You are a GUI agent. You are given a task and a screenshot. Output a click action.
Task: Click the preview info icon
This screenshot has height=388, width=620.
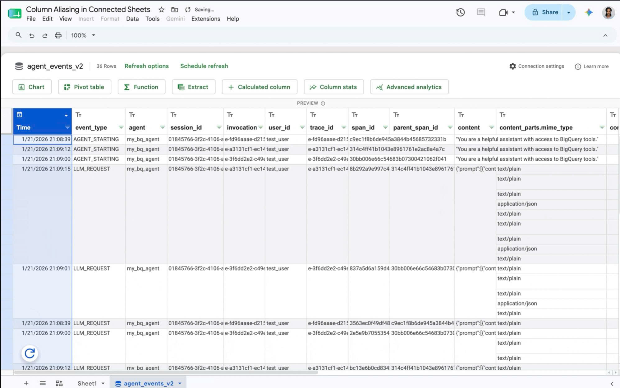[323, 103]
